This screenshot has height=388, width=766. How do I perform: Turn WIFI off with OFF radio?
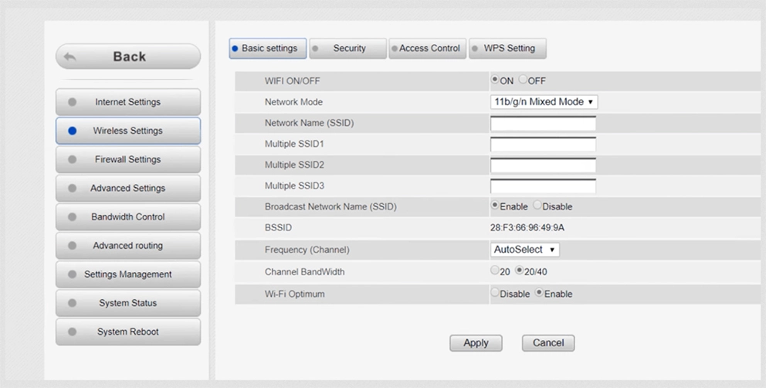524,80
